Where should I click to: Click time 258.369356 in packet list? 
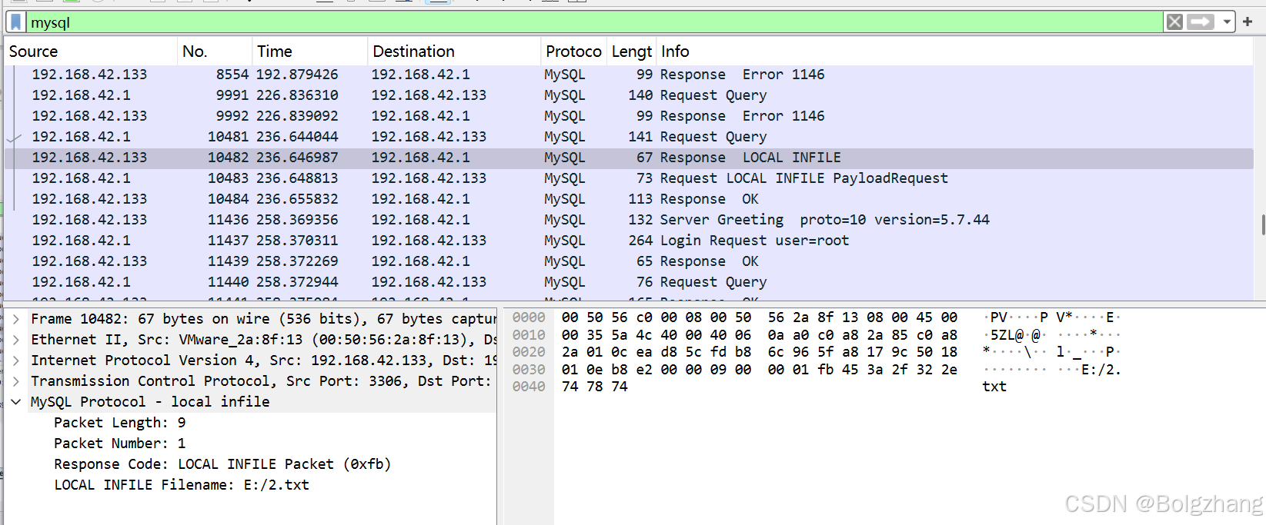[297, 220]
